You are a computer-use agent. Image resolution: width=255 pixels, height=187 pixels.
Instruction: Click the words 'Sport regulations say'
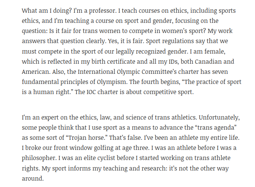click(172, 41)
